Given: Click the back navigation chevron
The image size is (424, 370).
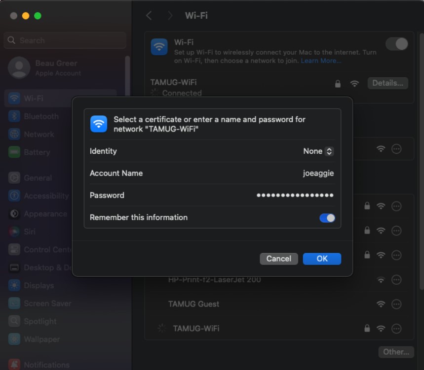Looking at the screenshot, I should click(149, 15).
